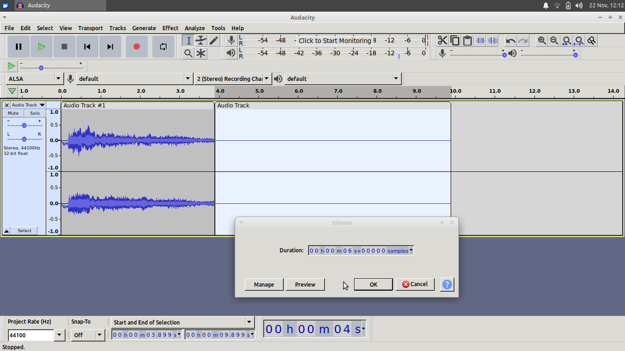The width and height of the screenshot is (625, 351).
Task: Open the Generate menu
Action: 144,28
